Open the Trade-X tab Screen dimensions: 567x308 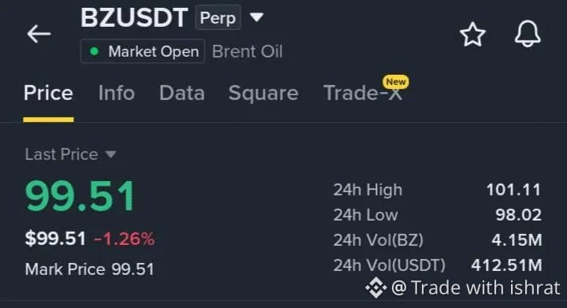tap(362, 93)
